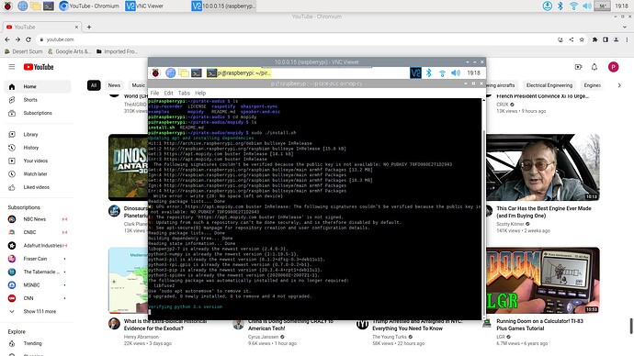
Task: Open a new Chromium tab
Action: (89, 27)
